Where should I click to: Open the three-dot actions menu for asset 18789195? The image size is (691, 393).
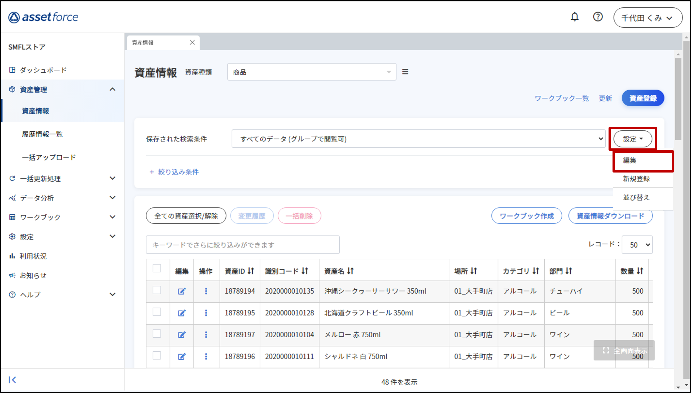206,313
